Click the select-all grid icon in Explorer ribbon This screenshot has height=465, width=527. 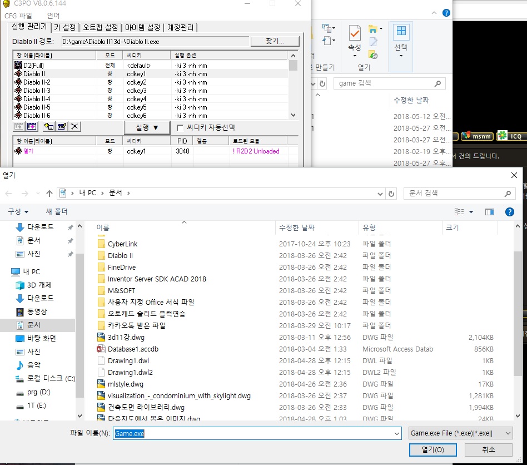pyautogui.click(x=401, y=31)
